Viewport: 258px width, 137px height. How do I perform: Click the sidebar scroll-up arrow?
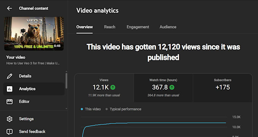tap(66, 72)
